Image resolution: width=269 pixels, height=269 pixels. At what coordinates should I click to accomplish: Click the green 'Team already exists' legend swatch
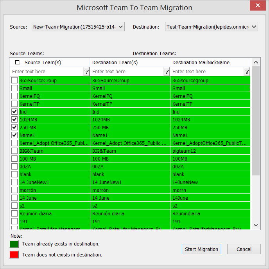[14, 244]
